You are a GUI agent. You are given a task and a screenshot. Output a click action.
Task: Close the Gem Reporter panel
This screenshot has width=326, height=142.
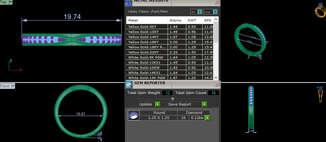click(x=217, y=84)
